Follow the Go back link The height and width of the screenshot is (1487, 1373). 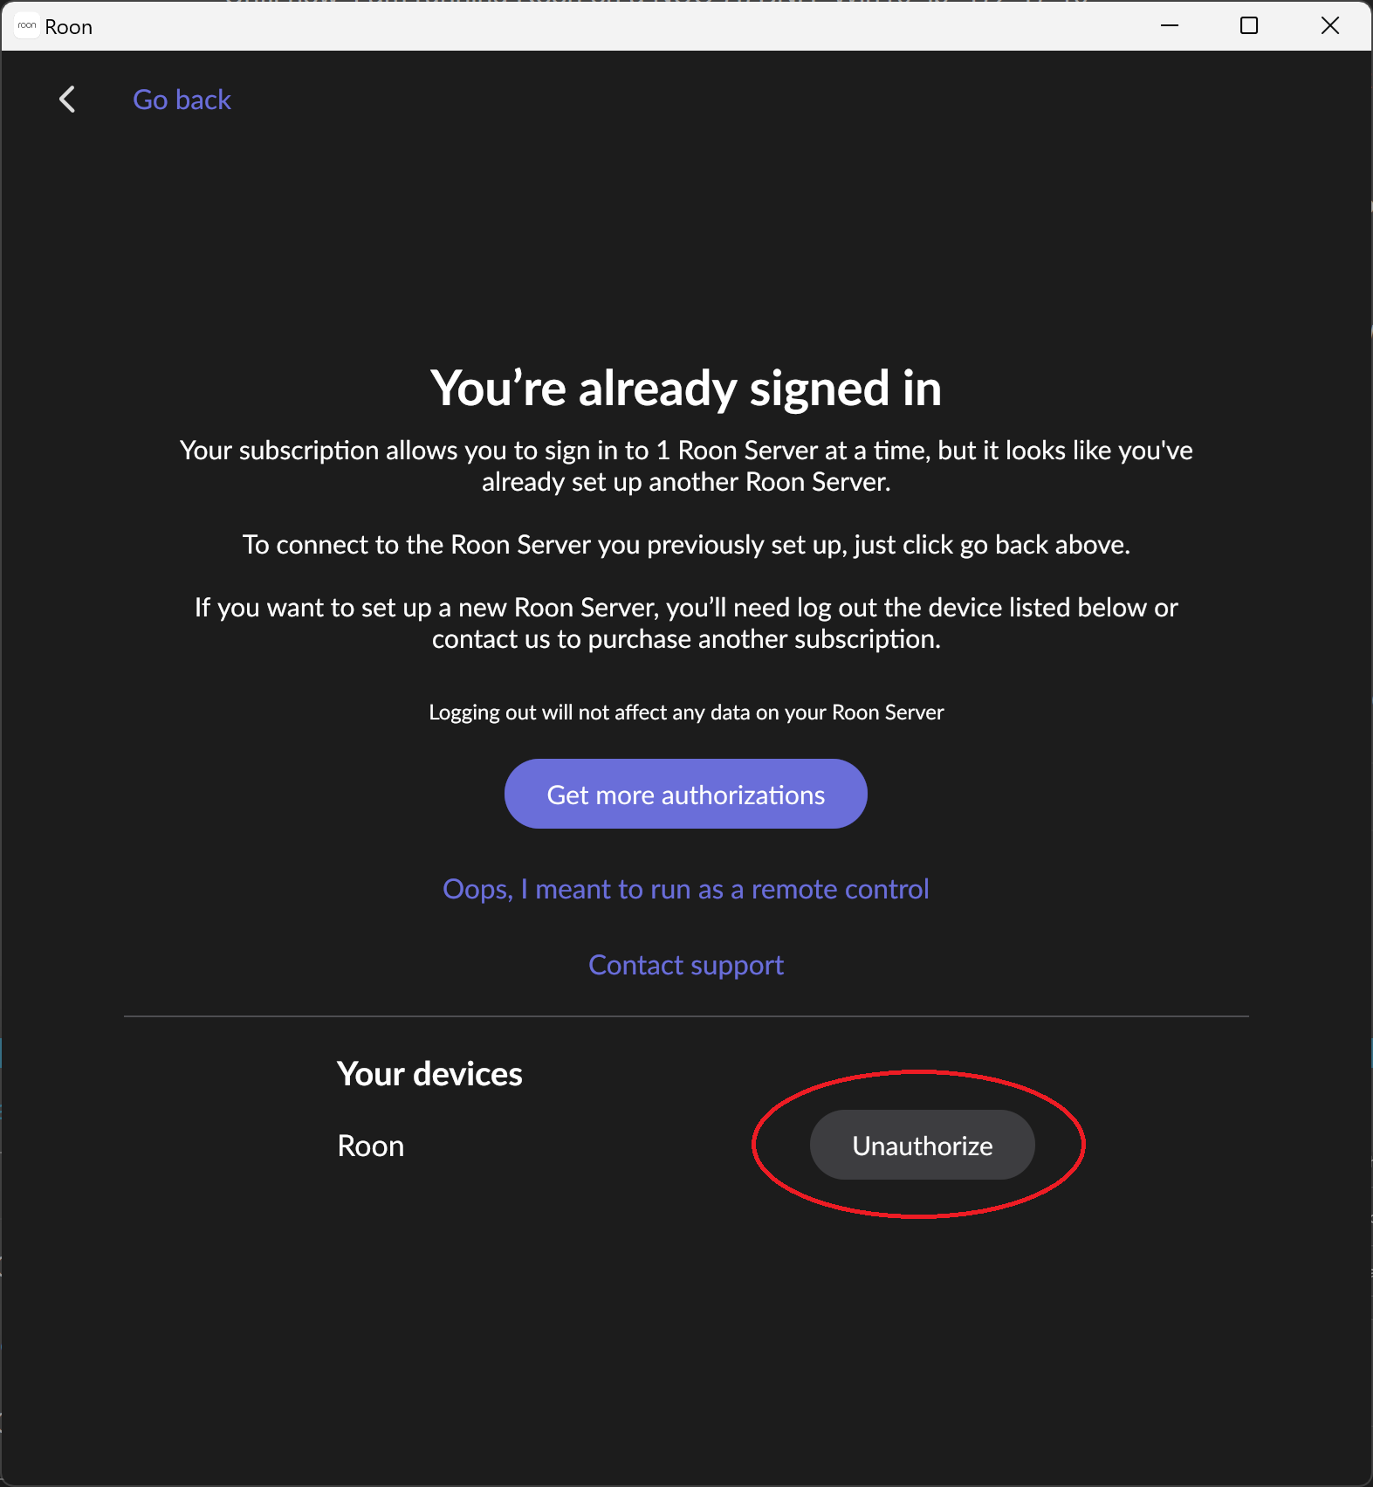point(182,100)
